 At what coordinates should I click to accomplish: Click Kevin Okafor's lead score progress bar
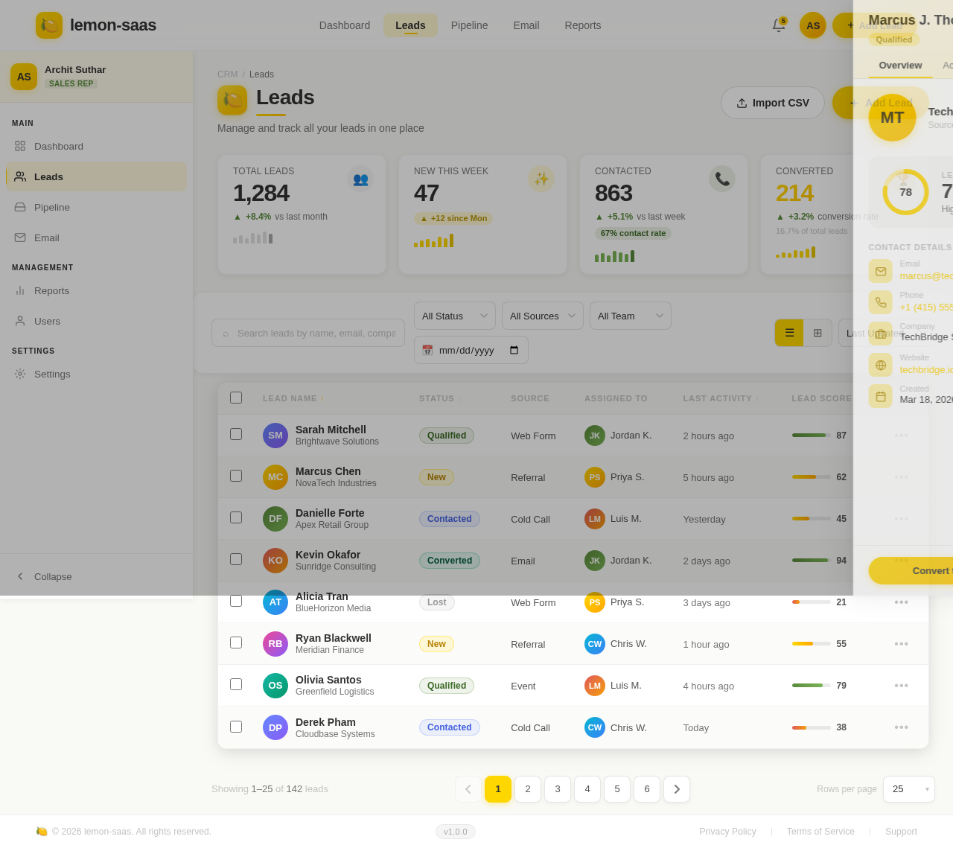click(810, 560)
